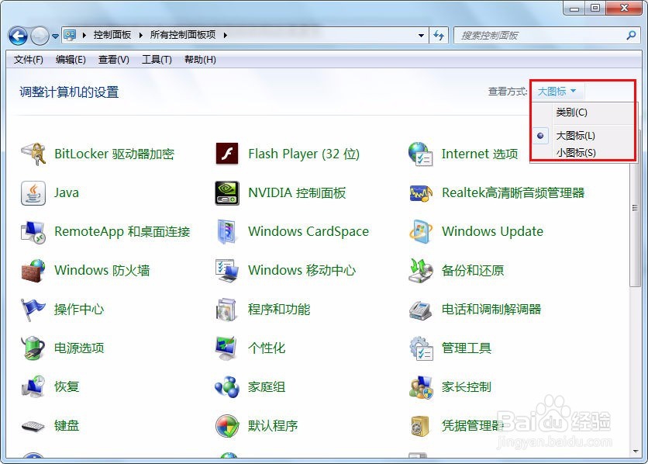Click the refresh address button
The image size is (648, 464).
[439, 36]
